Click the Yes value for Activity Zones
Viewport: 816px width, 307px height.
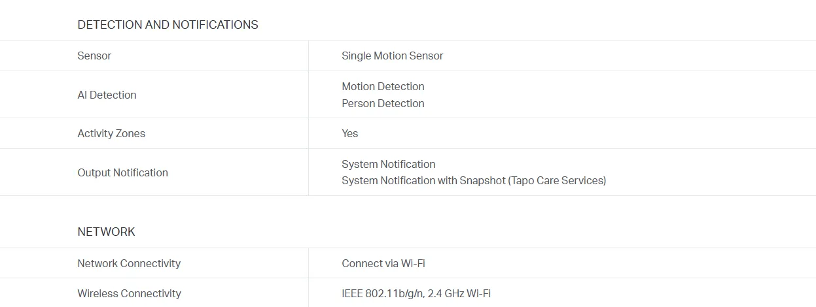coord(349,133)
